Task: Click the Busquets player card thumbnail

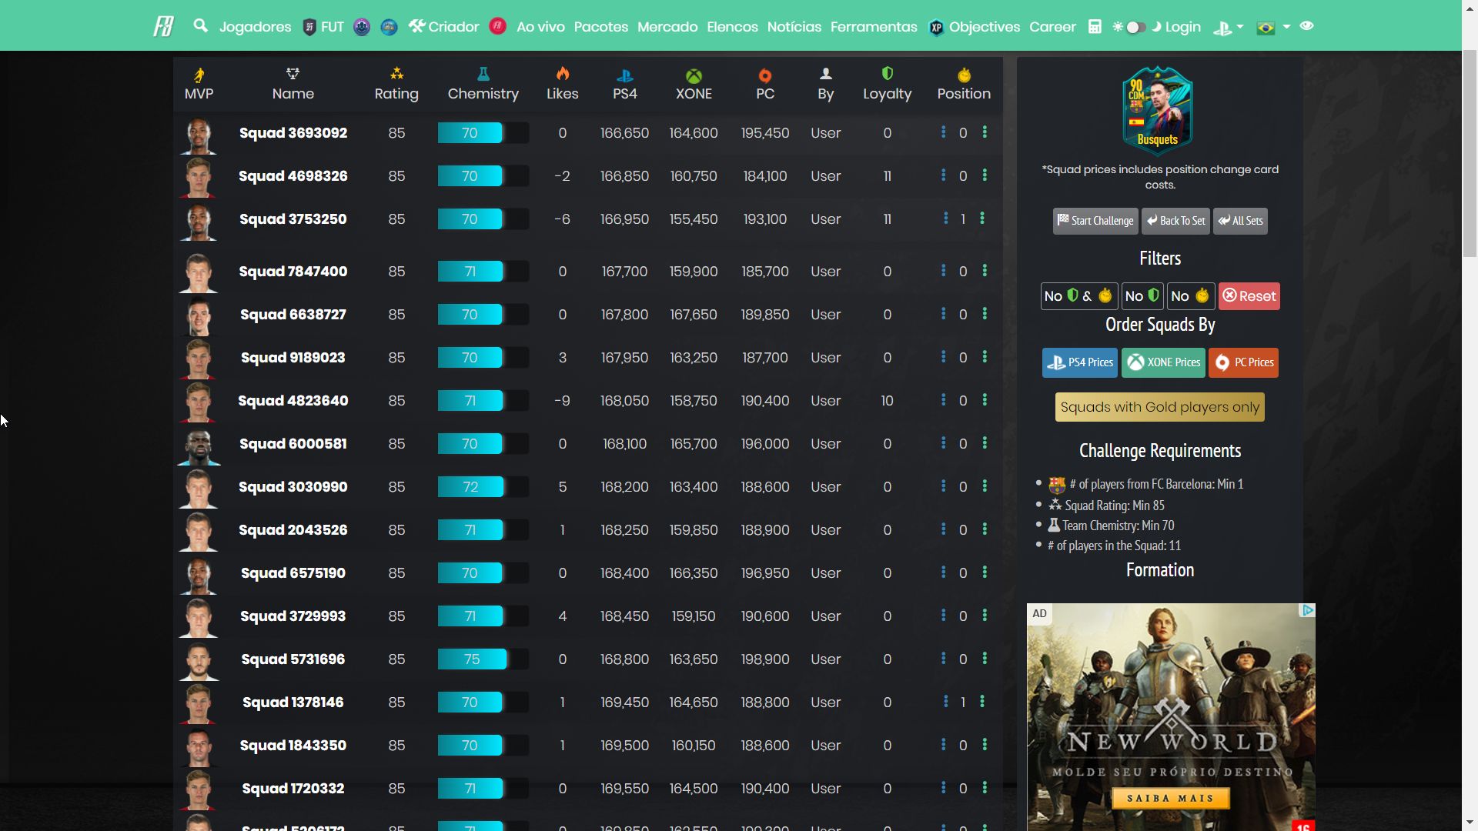Action: point(1156,110)
